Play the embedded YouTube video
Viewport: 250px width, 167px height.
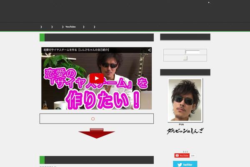[x=97, y=78]
